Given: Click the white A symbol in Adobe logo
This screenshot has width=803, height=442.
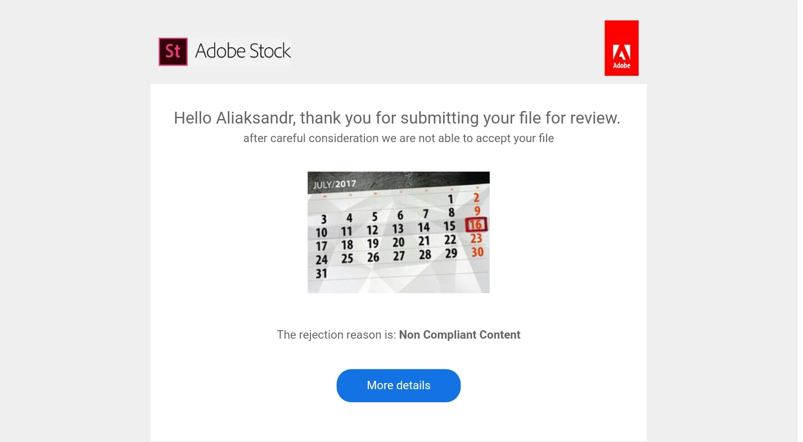Looking at the screenshot, I should tap(621, 52).
